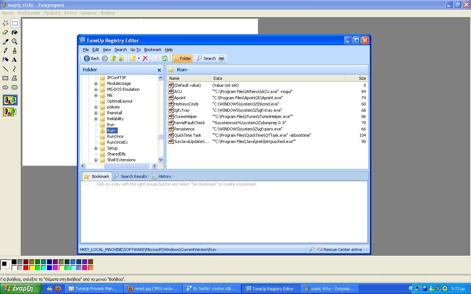Viewport: 471px width, 294px height.
Task: Switch to the Search Results tab
Action: (x=130, y=176)
